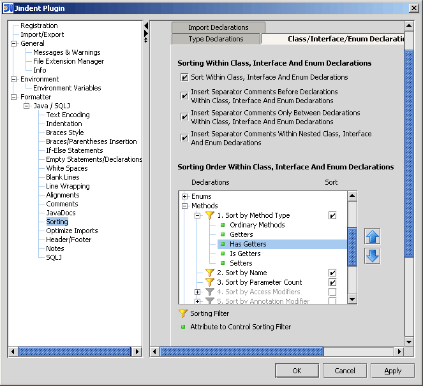423x386 pixels.
Task: Collapse the Formatter node in sidebar
Action: coord(13,97)
